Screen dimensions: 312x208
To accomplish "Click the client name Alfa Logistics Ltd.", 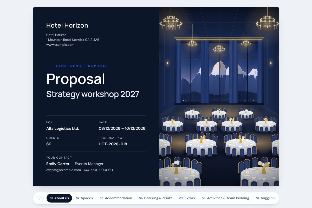I will tap(63, 128).
